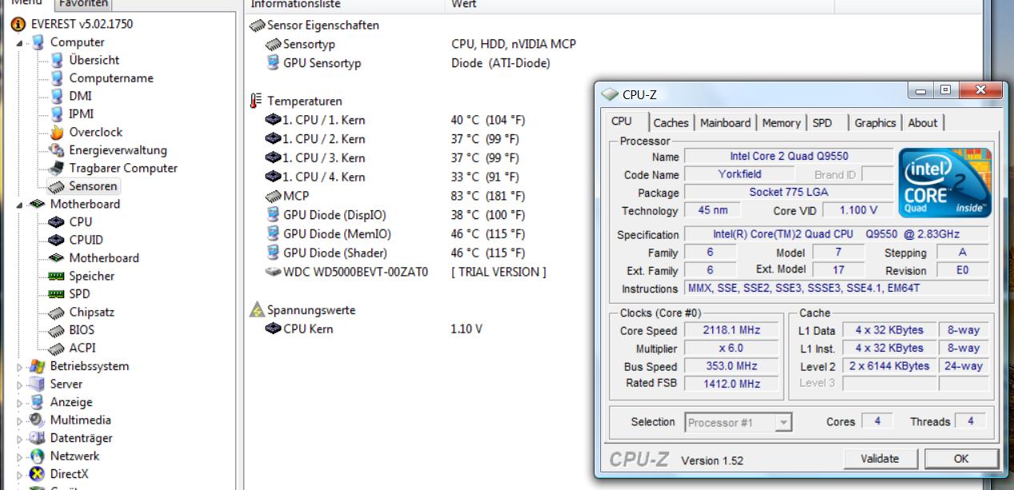
Task: Click Betriebssystem Windows flag icon
Action: tap(38, 366)
